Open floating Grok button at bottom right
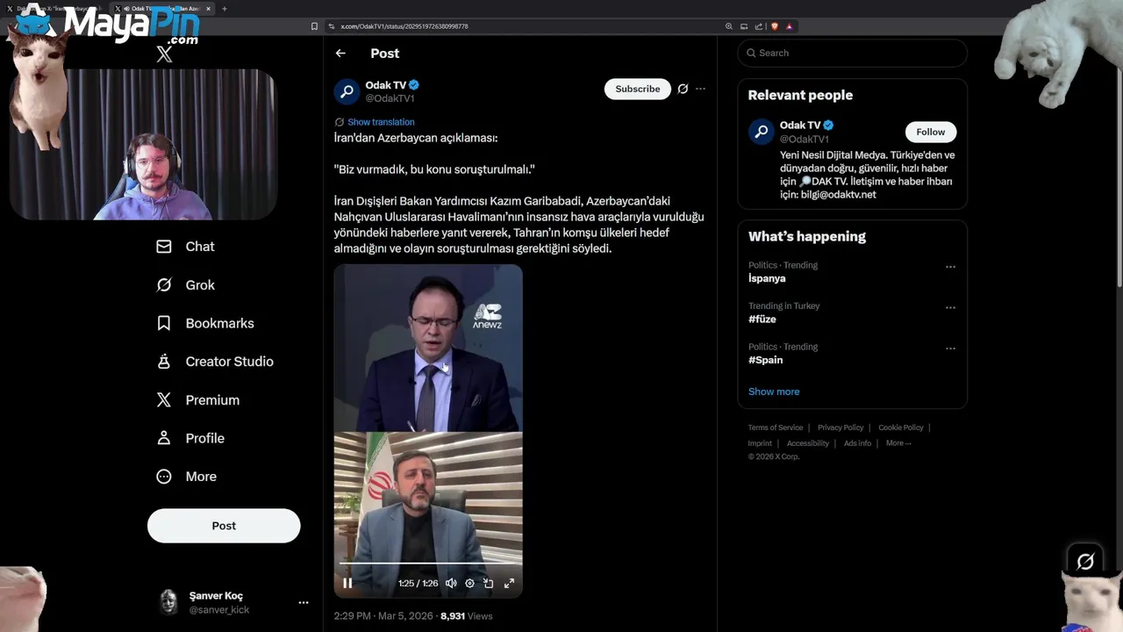Viewport: 1123px width, 632px height. click(1085, 562)
